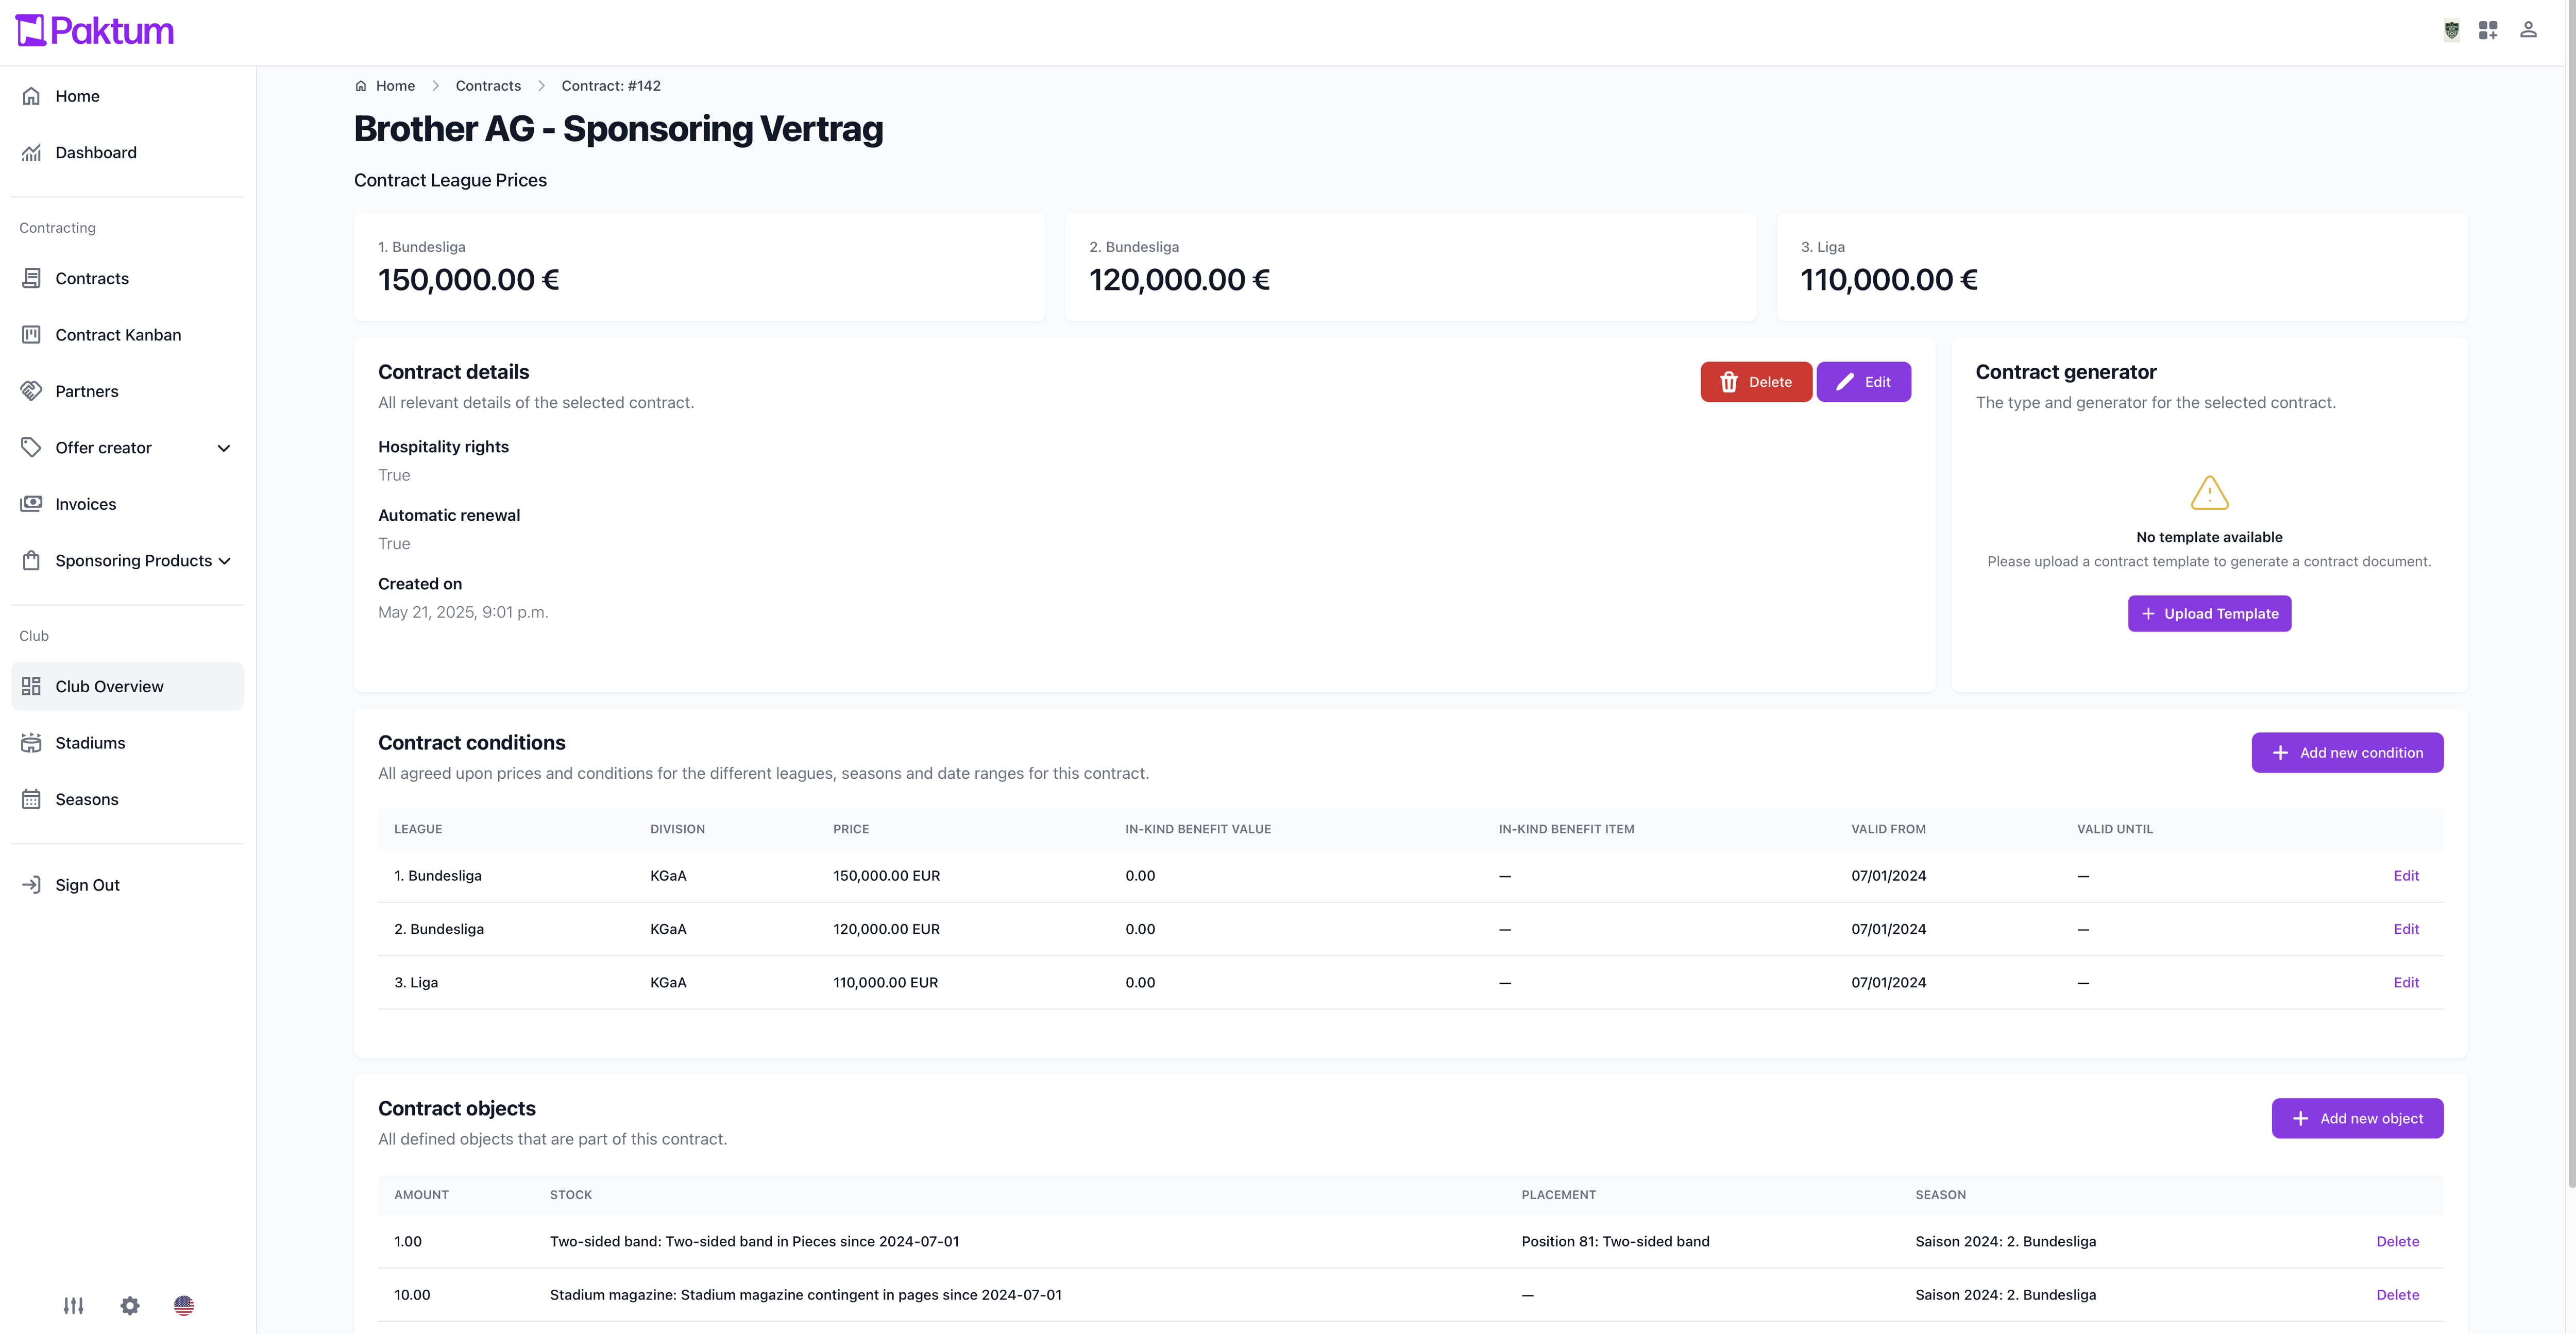This screenshot has width=2576, height=1334.
Task: Open Stadiums page
Action: 127,743
